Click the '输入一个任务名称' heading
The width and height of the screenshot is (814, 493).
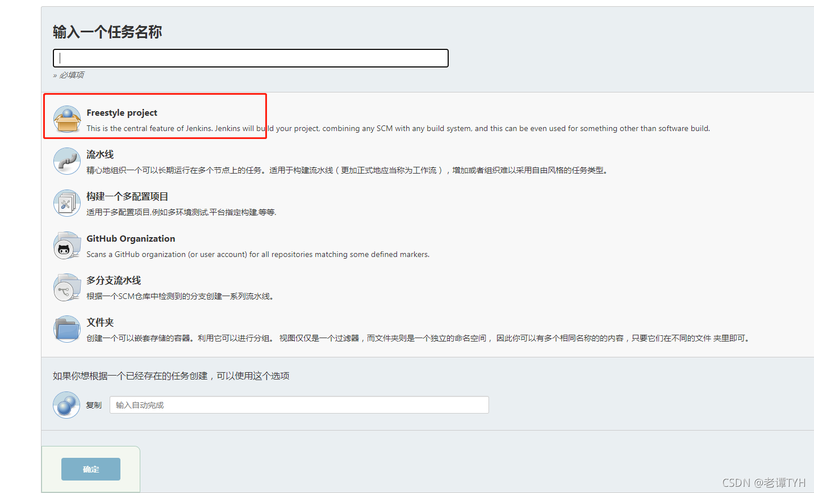pos(107,32)
